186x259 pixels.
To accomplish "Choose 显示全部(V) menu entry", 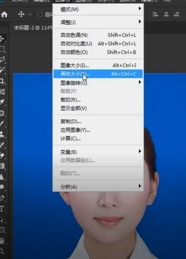I will coord(98,108).
